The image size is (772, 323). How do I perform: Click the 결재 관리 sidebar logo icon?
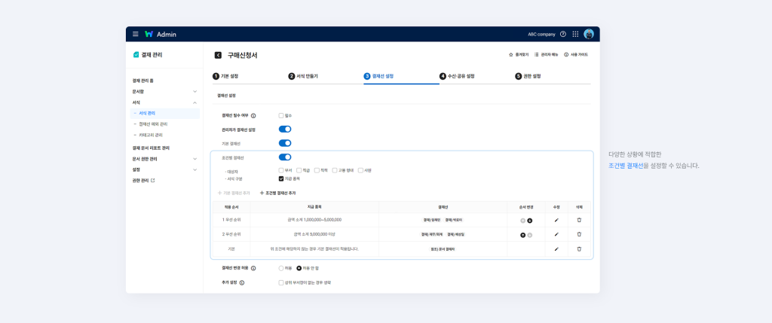136,55
